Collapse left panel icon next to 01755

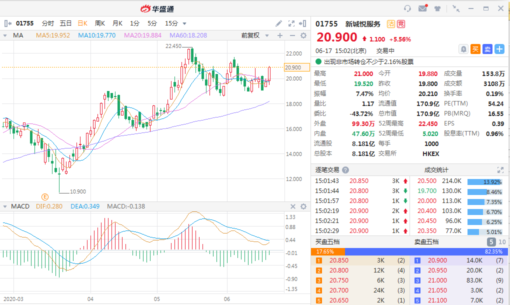(8, 23)
